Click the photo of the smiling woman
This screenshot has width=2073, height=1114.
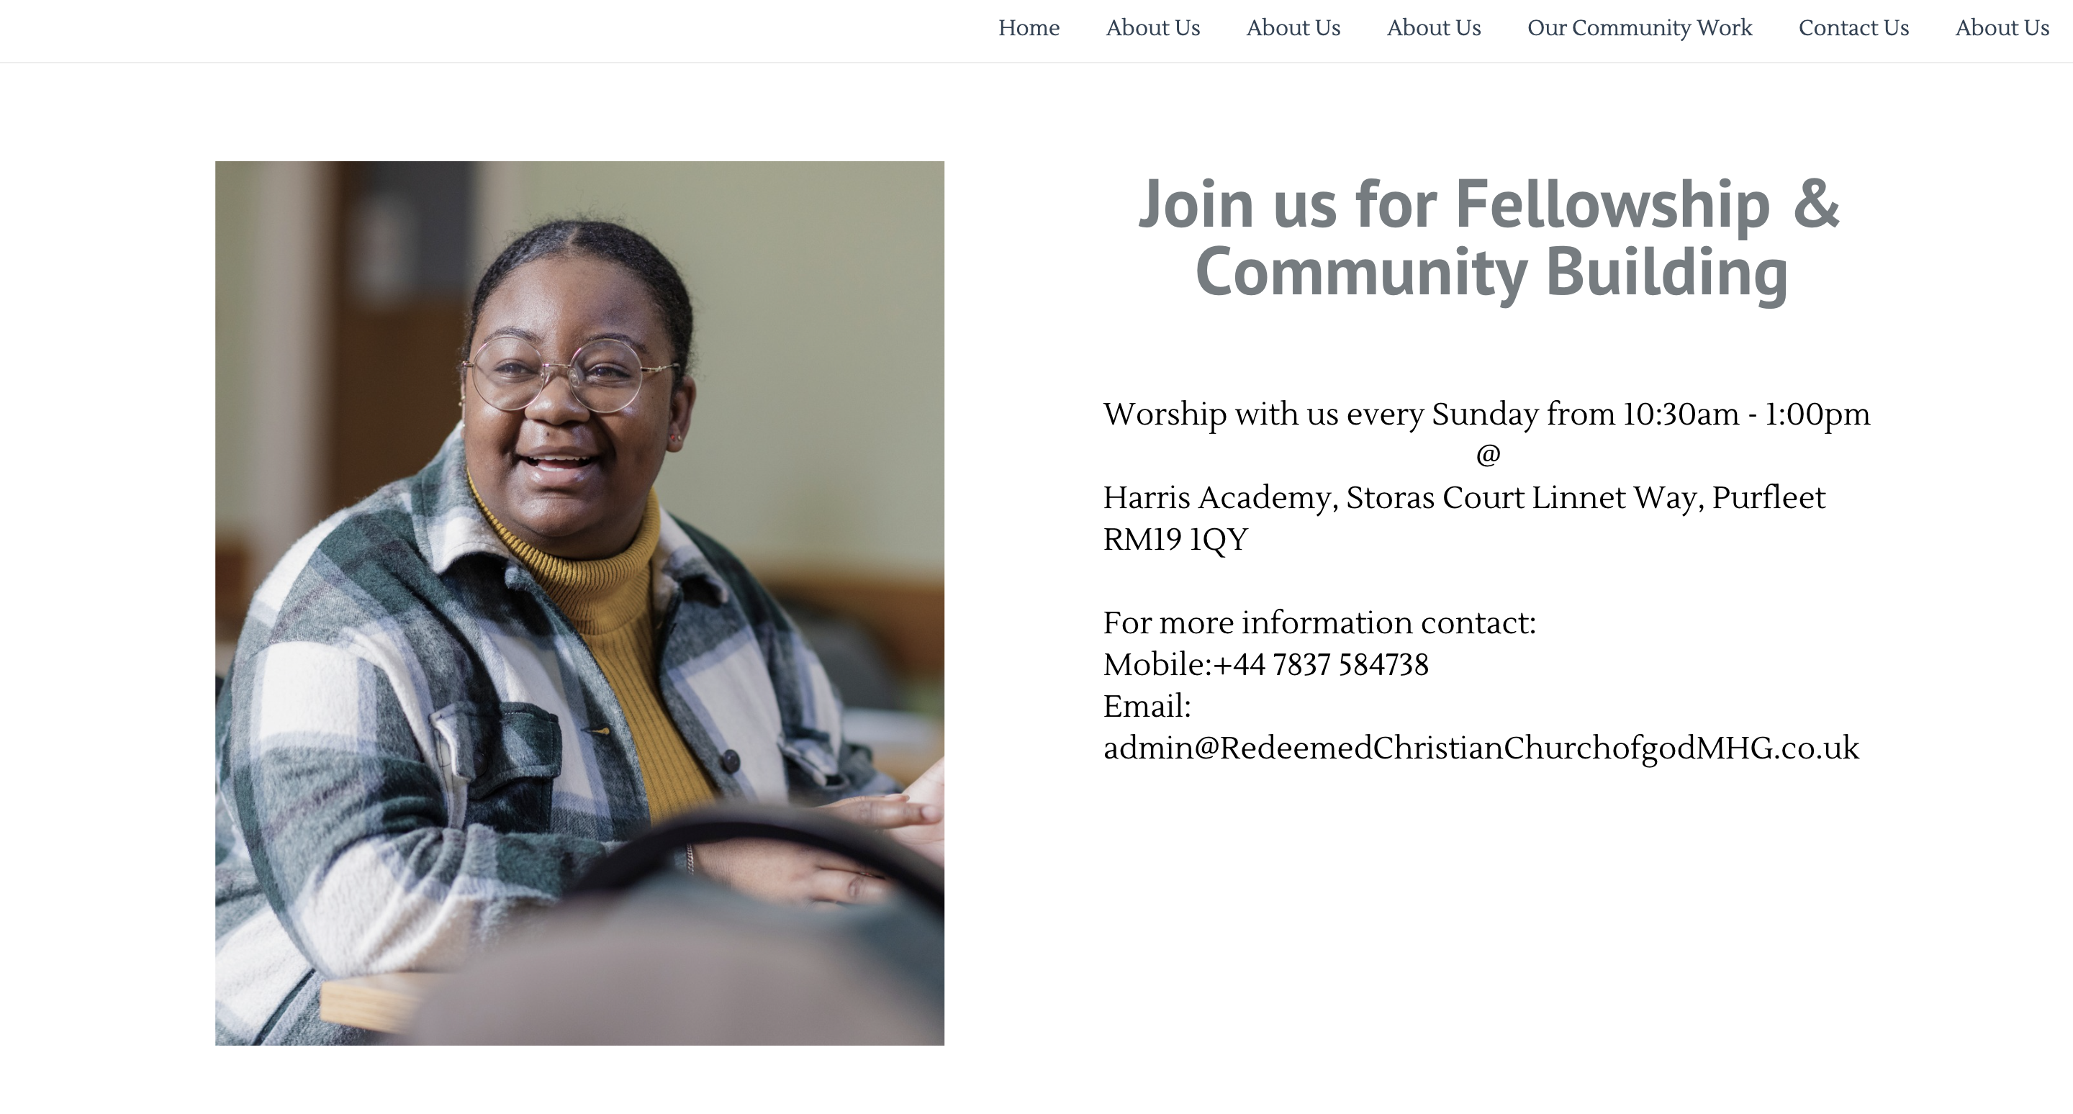pos(579,603)
